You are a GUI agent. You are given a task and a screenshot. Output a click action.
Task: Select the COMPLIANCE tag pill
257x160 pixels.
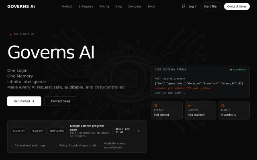pos(57,131)
